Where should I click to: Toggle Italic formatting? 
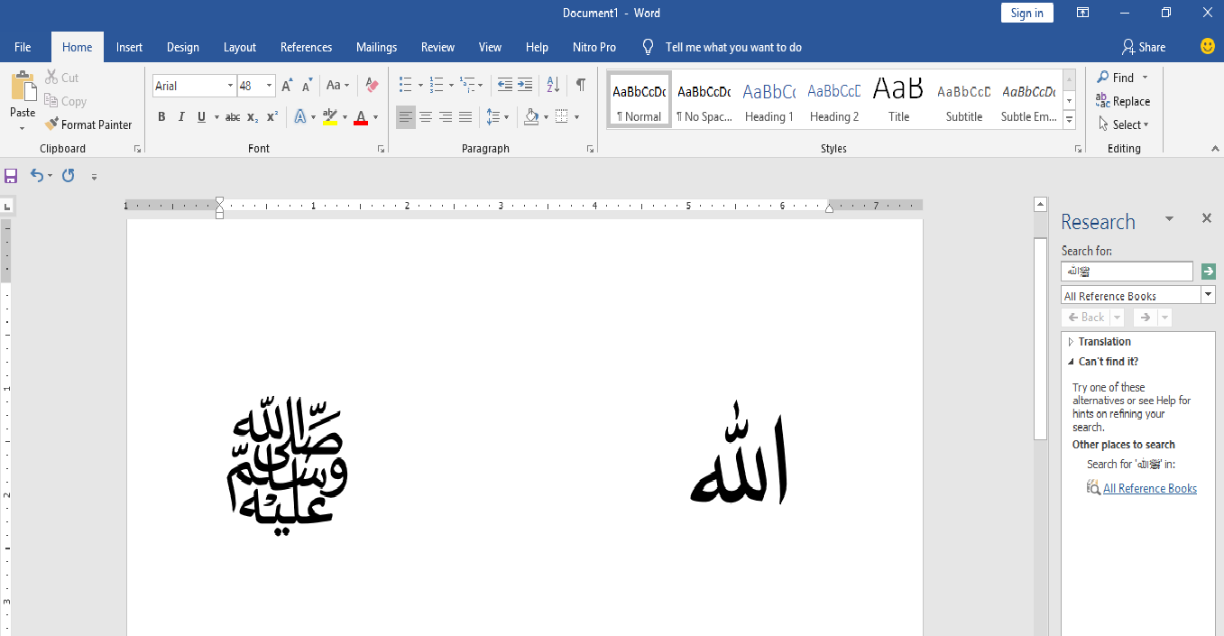pos(181,116)
